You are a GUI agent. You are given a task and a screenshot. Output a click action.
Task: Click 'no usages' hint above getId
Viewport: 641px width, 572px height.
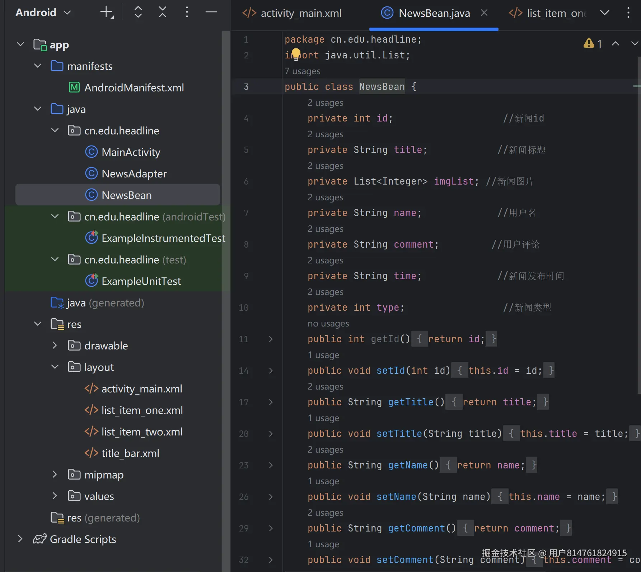(x=328, y=323)
